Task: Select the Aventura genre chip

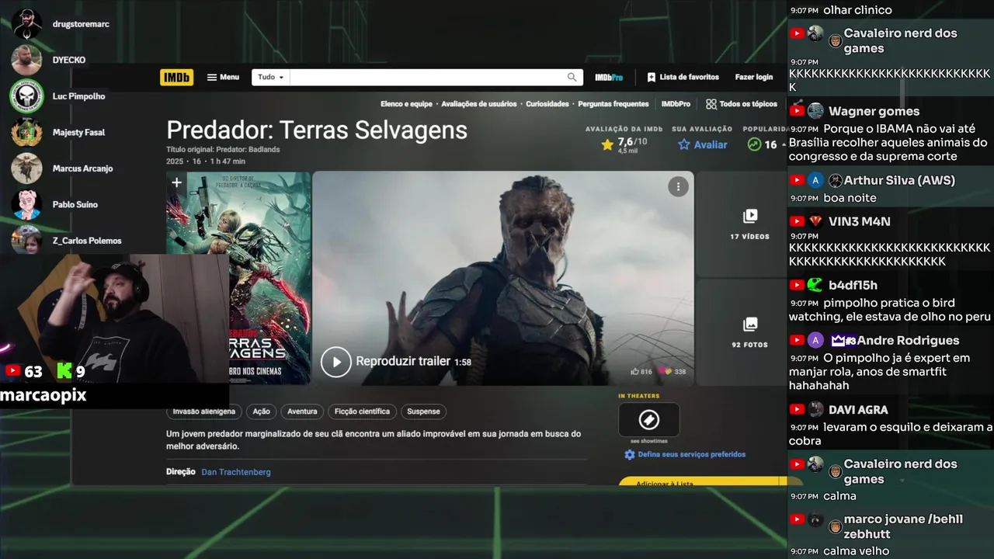Action: 302,411
